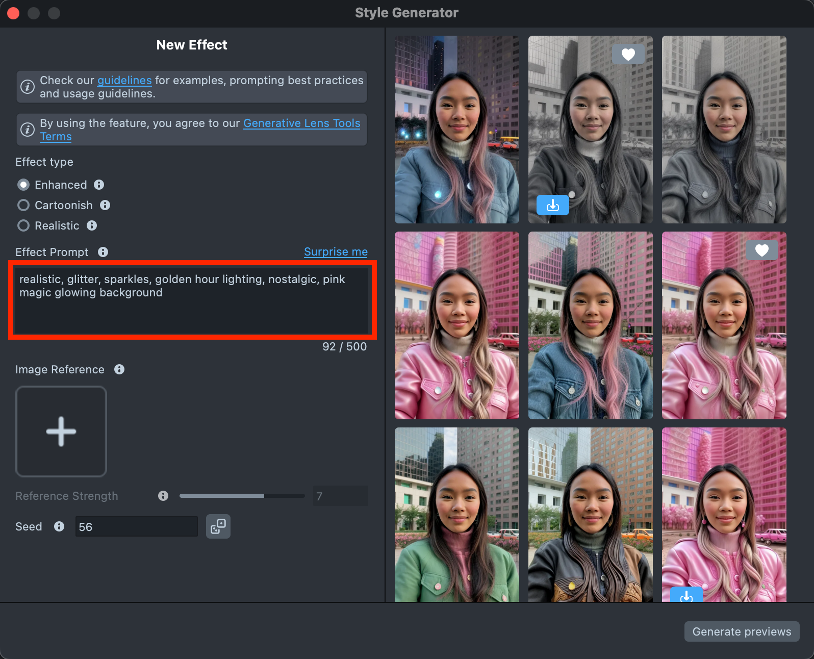Click heart icon on top grayscale preview
This screenshot has height=659, width=814.
628,54
